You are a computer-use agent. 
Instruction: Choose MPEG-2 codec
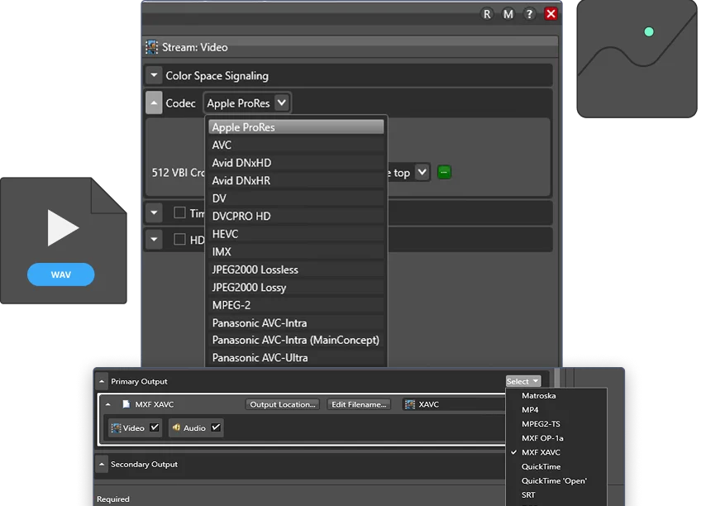(296, 305)
